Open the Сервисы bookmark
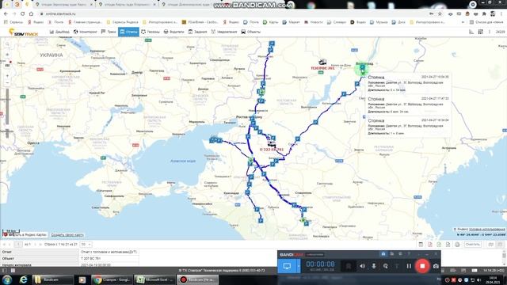 [x=13, y=22]
